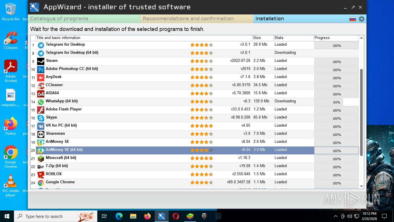
Task: Click version v2.550.640 of ROBLOX
Action: pyautogui.click(x=241, y=174)
